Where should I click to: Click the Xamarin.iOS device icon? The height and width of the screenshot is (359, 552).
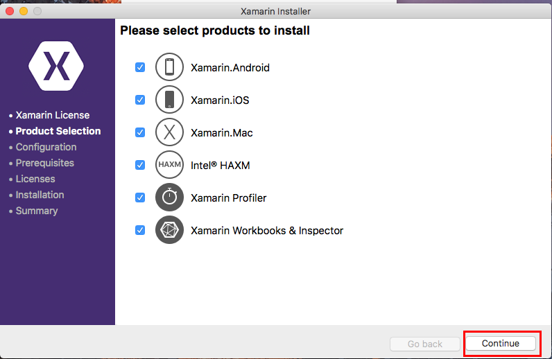[169, 100]
